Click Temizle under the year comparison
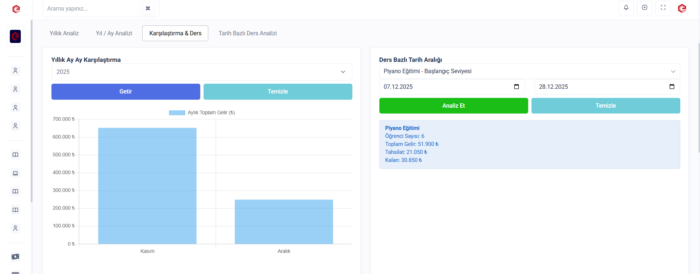 pos(278,92)
